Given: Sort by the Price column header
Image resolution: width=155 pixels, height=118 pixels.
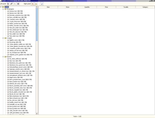Looking at the screenshot, I should point(106,7).
